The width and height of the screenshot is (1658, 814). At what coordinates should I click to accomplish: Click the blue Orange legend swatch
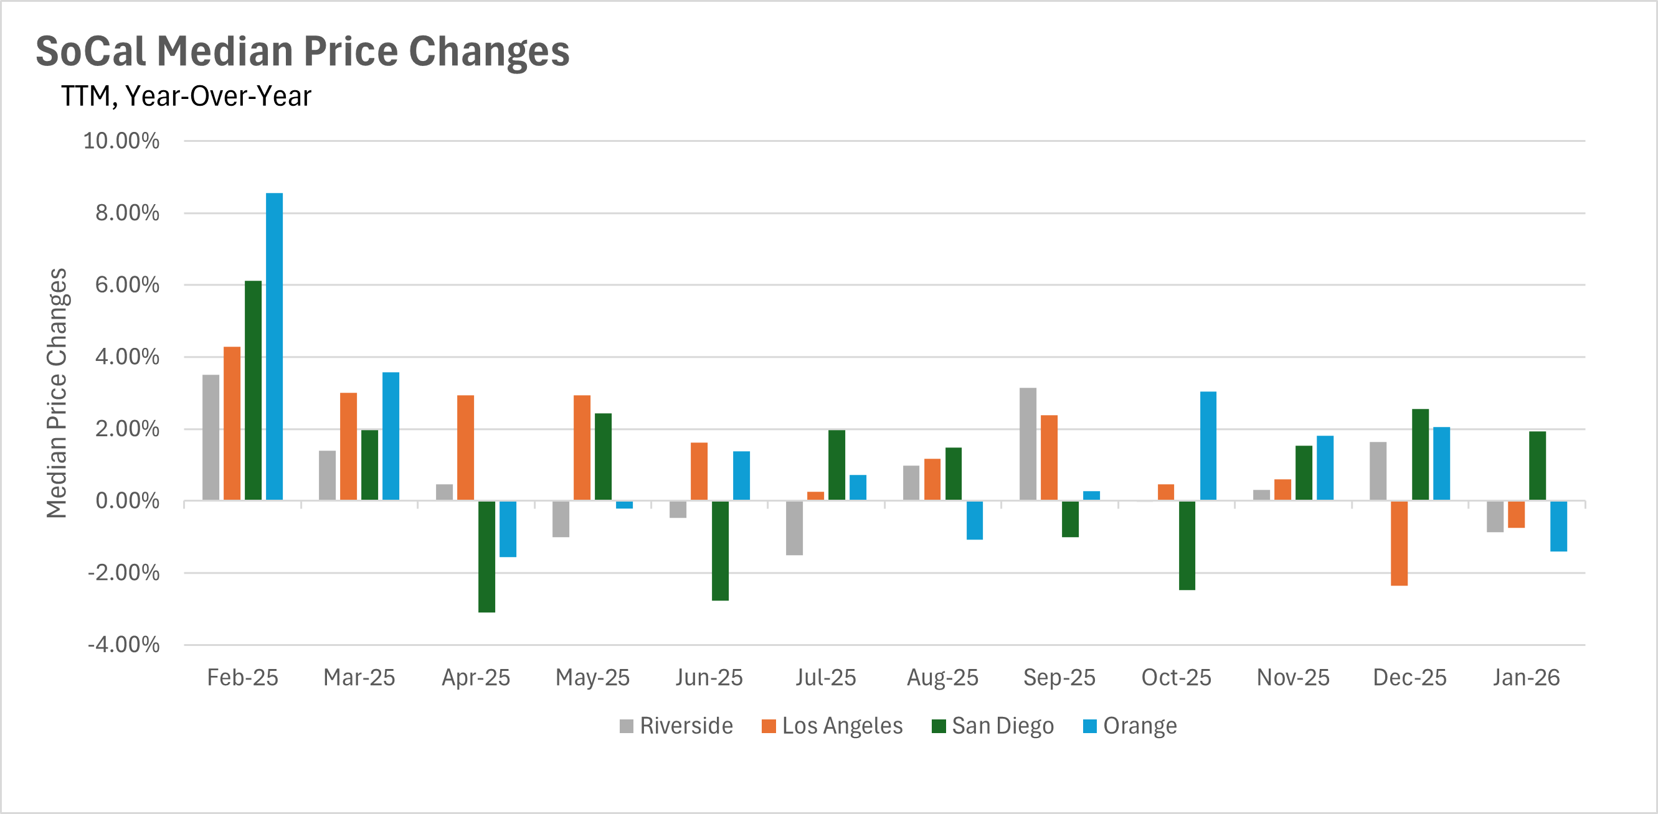pyautogui.click(x=1090, y=726)
